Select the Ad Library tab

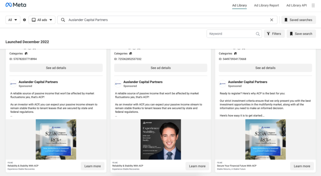[x=239, y=5]
